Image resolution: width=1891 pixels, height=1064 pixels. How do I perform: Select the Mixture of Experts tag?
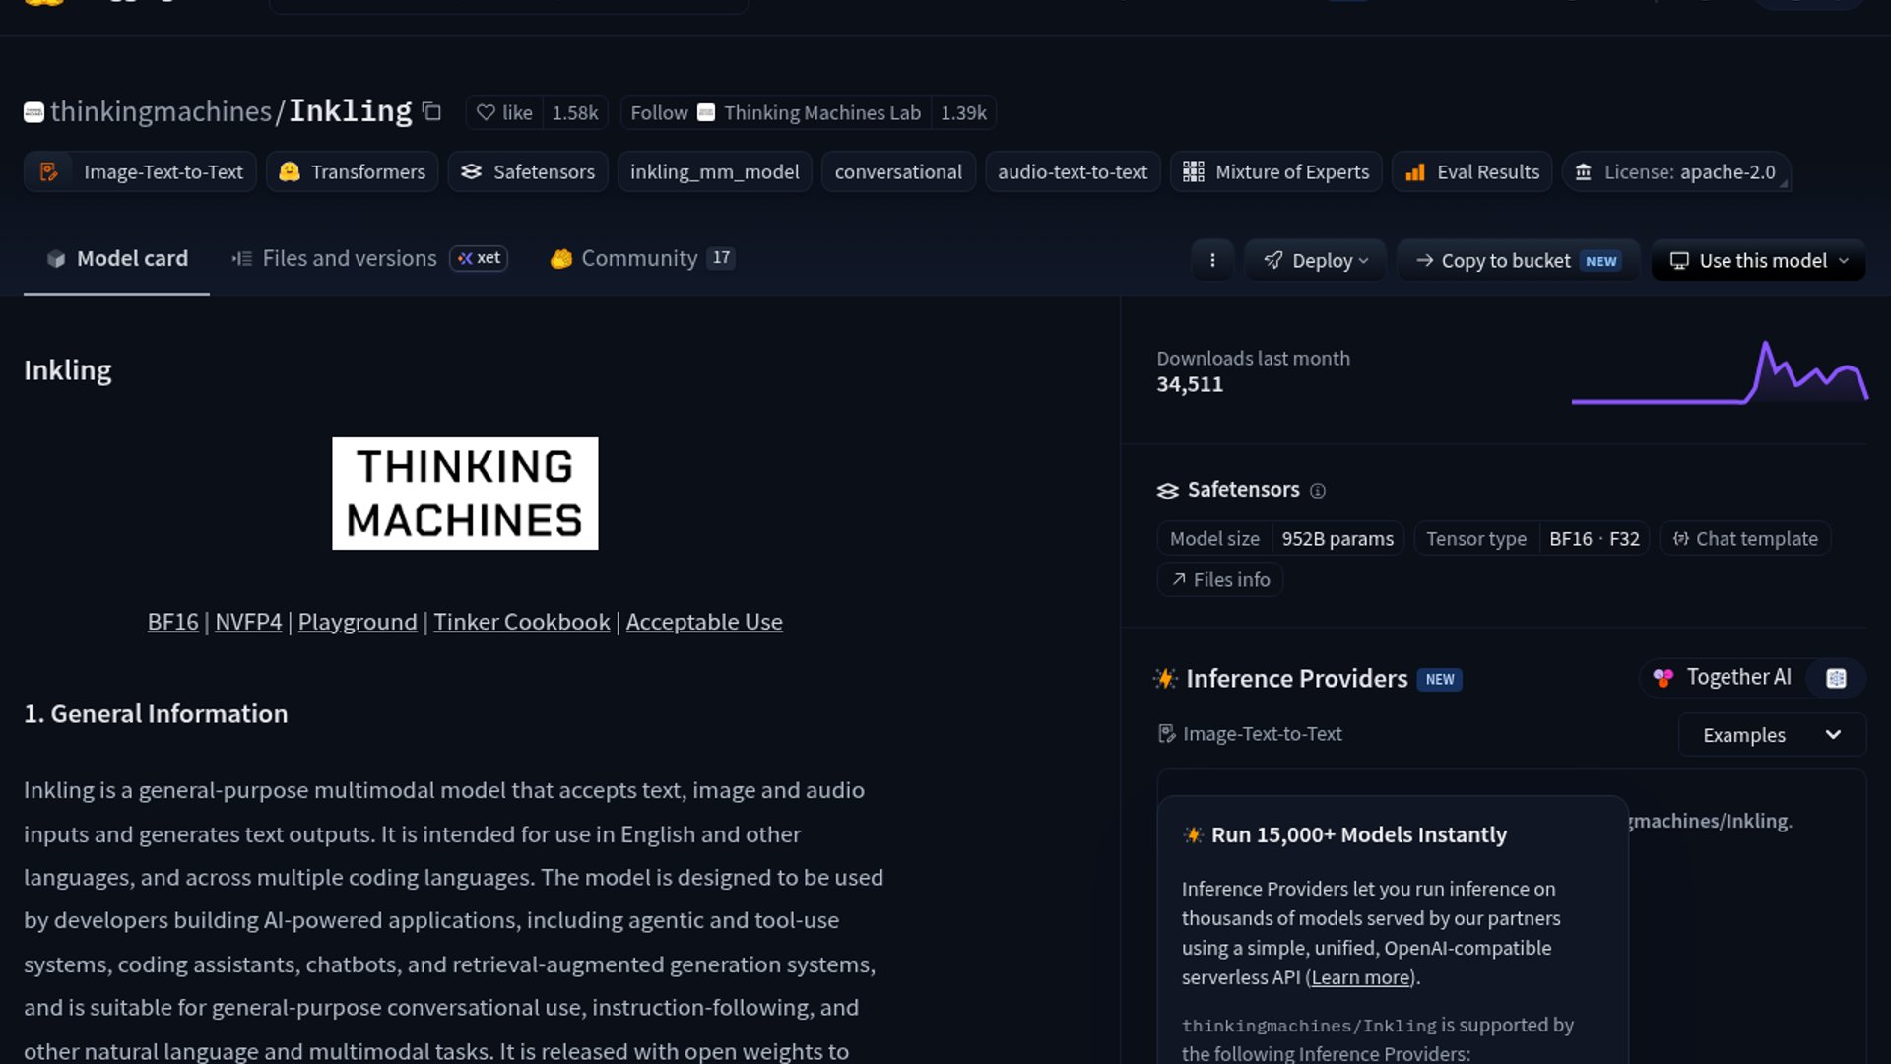pos(1275,171)
